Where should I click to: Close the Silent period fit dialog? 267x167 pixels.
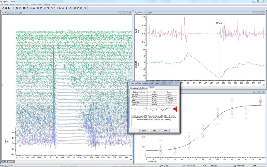[x=165, y=130]
